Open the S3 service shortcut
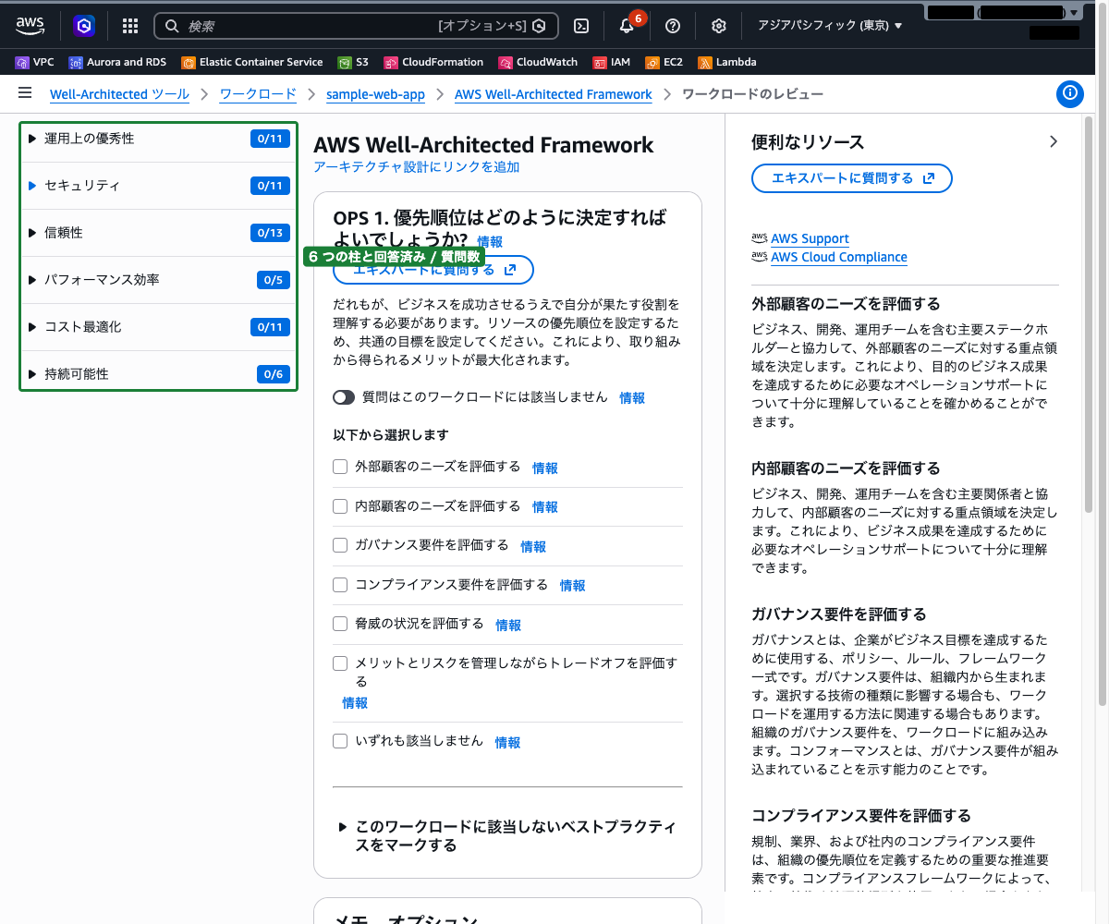 pos(353,62)
